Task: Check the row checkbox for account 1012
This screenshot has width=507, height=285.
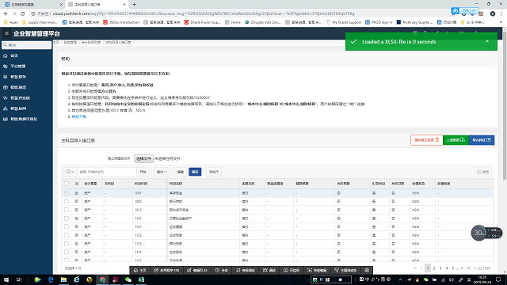Action: [x=67, y=210]
